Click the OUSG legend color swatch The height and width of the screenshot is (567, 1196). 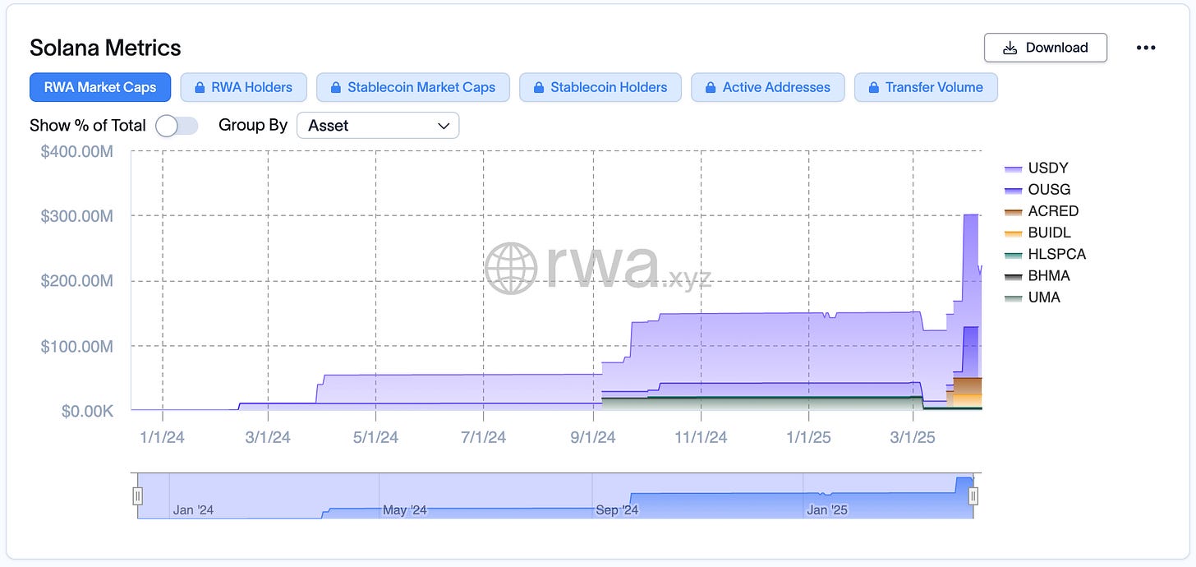click(x=1013, y=191)
